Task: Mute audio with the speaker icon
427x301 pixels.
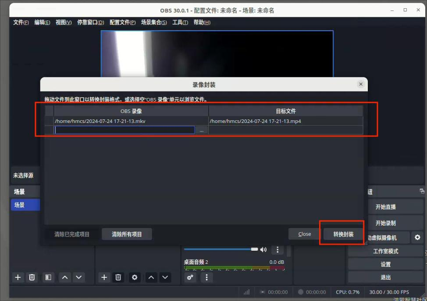Action: coord(263,249)
